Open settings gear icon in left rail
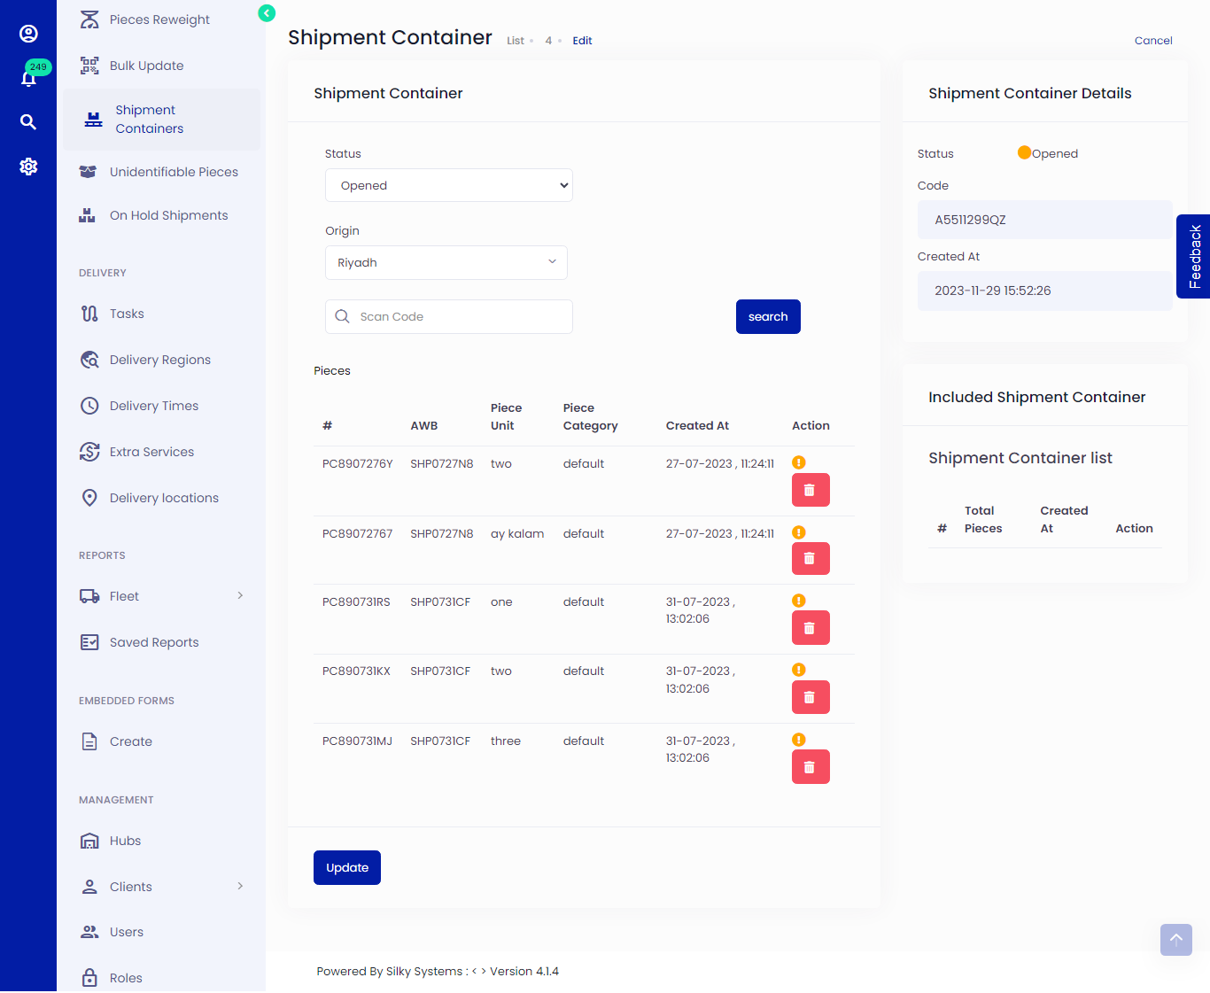The width and height of the screenshot is (1210, 993). click(x=28, y=167)
